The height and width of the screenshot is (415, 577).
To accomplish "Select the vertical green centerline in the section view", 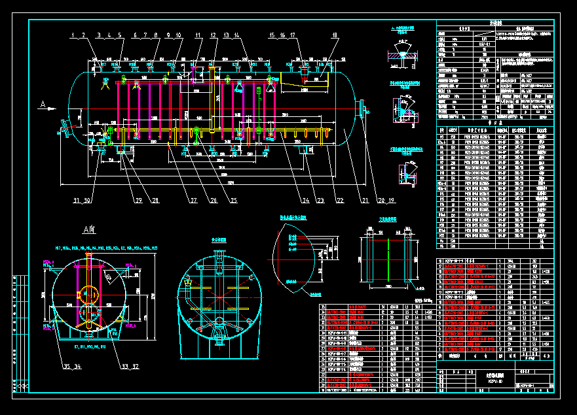I will (x=388, y=258).
